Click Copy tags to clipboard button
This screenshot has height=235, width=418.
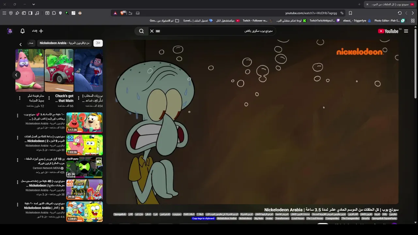click(x=203, y=218)
